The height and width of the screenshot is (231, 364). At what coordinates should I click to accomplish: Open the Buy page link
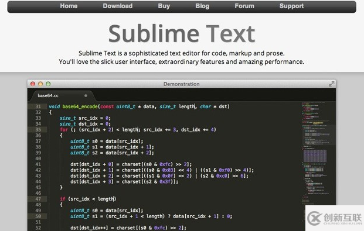click(164, 6)
